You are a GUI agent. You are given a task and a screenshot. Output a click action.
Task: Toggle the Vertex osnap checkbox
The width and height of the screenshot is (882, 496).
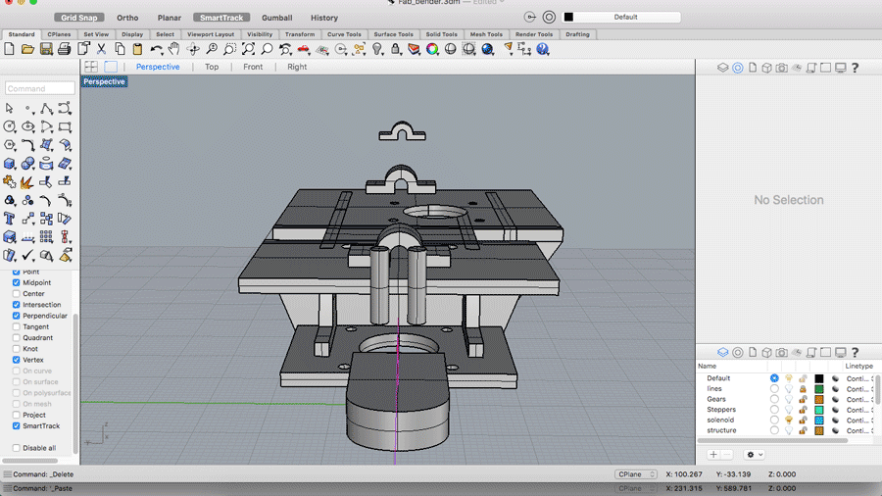click(17, 360)
